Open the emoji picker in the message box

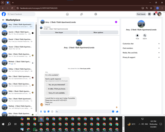pyautogui.click(x=113, y=112)
